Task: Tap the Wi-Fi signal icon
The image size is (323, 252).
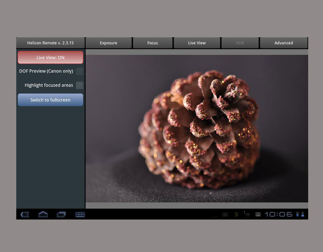Action: point(298,214)
